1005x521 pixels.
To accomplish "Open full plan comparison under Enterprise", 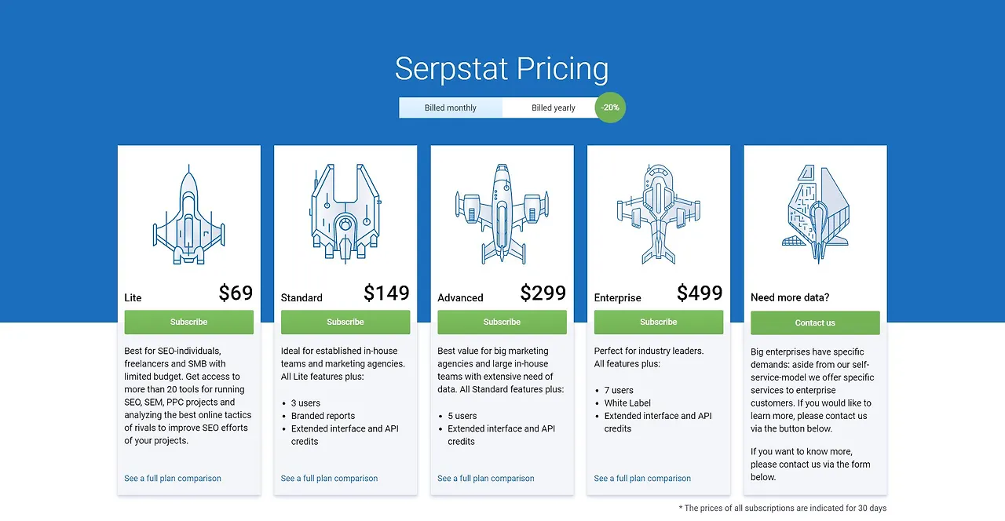I will point(641,478).
